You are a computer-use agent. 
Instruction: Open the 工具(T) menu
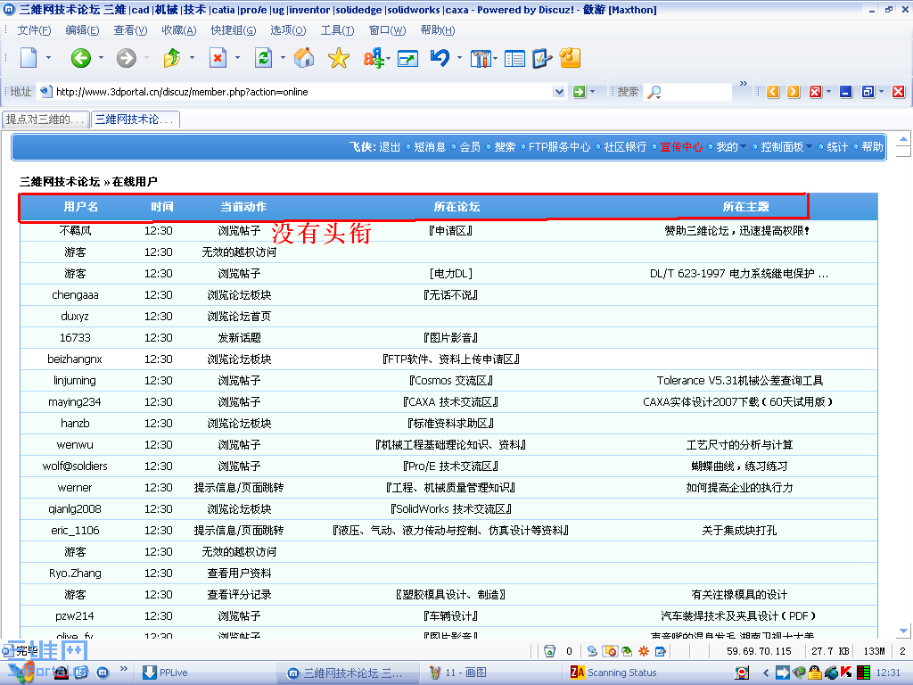coord(337,30)
